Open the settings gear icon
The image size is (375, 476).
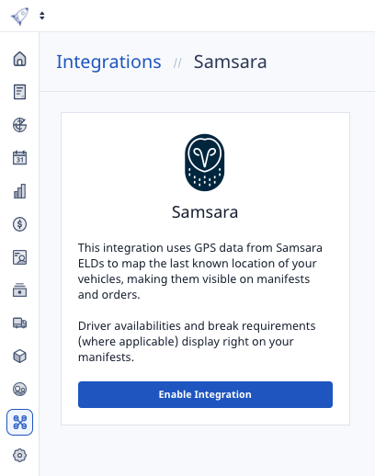pyautogui.click(x=19, y=455)
